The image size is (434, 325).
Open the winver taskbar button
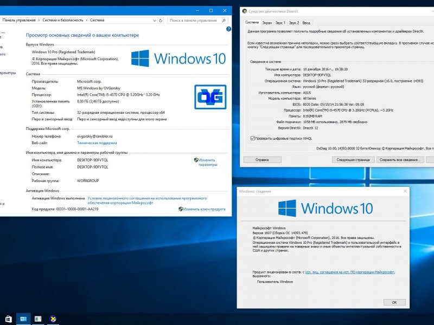(x=38, y=319)
